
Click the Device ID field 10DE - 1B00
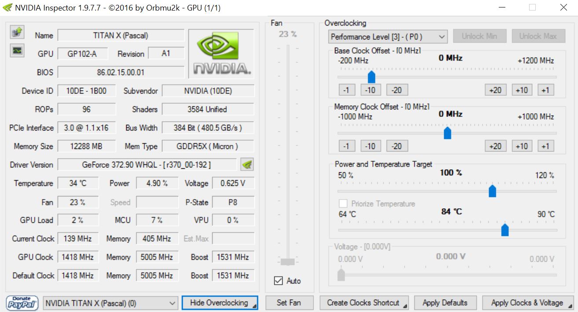tap(87, 91)
